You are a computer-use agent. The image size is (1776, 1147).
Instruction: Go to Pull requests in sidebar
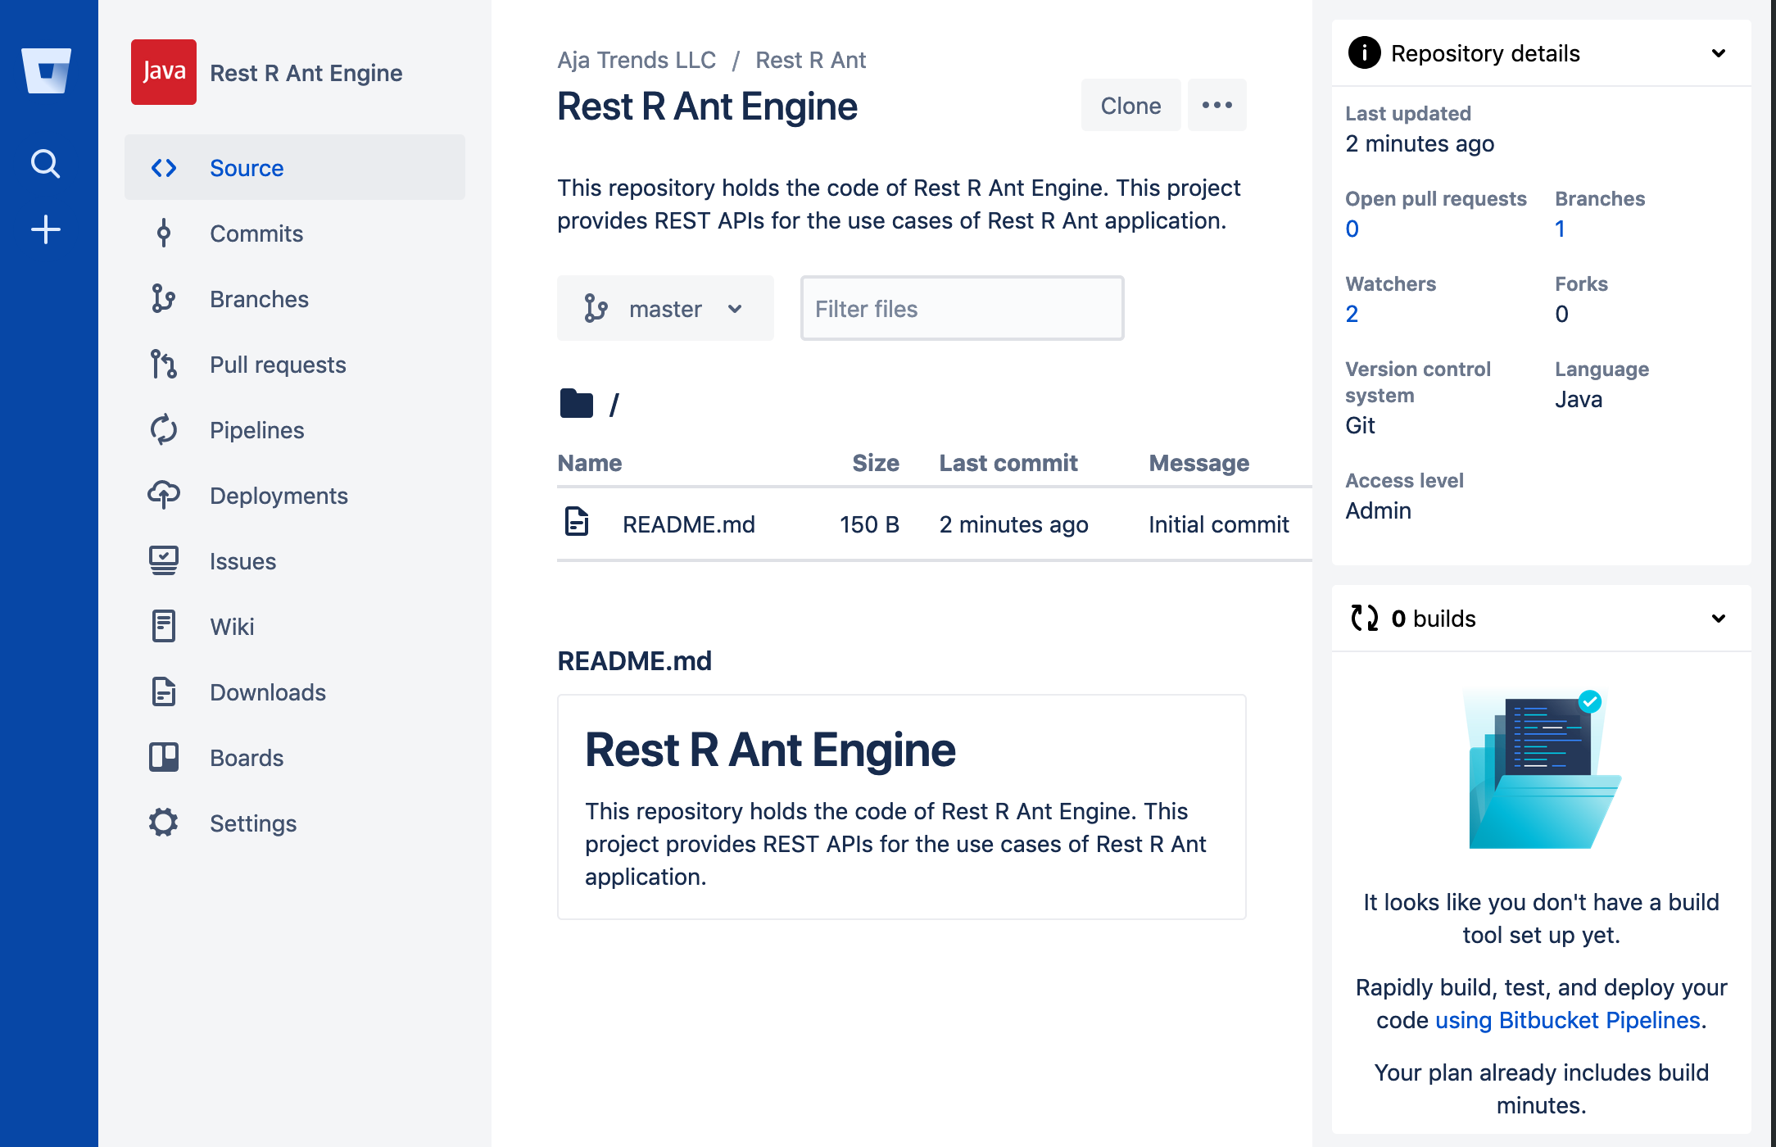click(x=295, y=365)
